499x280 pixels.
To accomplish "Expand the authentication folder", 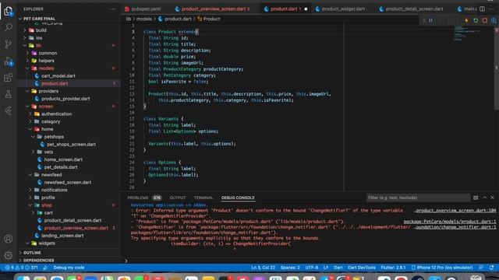I will click(x=56, y=114).
